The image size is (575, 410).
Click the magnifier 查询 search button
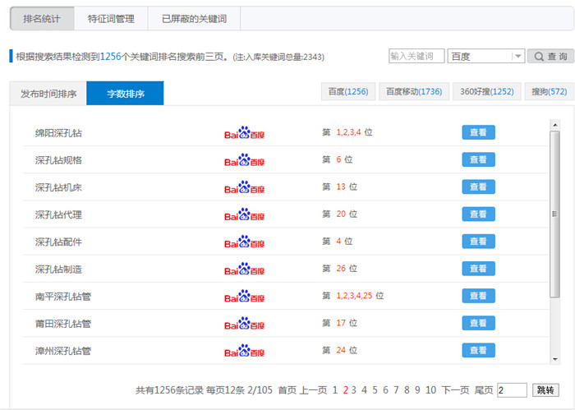pos(550,57)
